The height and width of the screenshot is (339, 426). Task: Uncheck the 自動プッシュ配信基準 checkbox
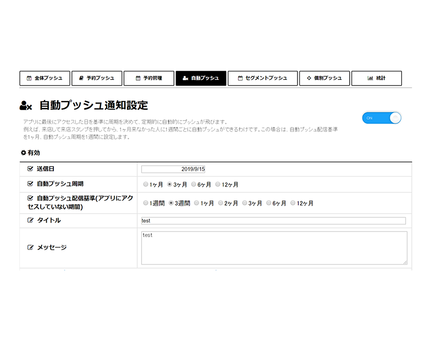pos(30,198)
